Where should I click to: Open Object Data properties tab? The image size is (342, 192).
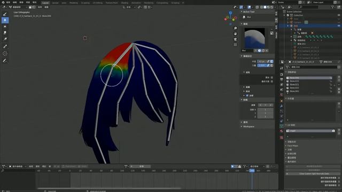click(x=282, y=126)
